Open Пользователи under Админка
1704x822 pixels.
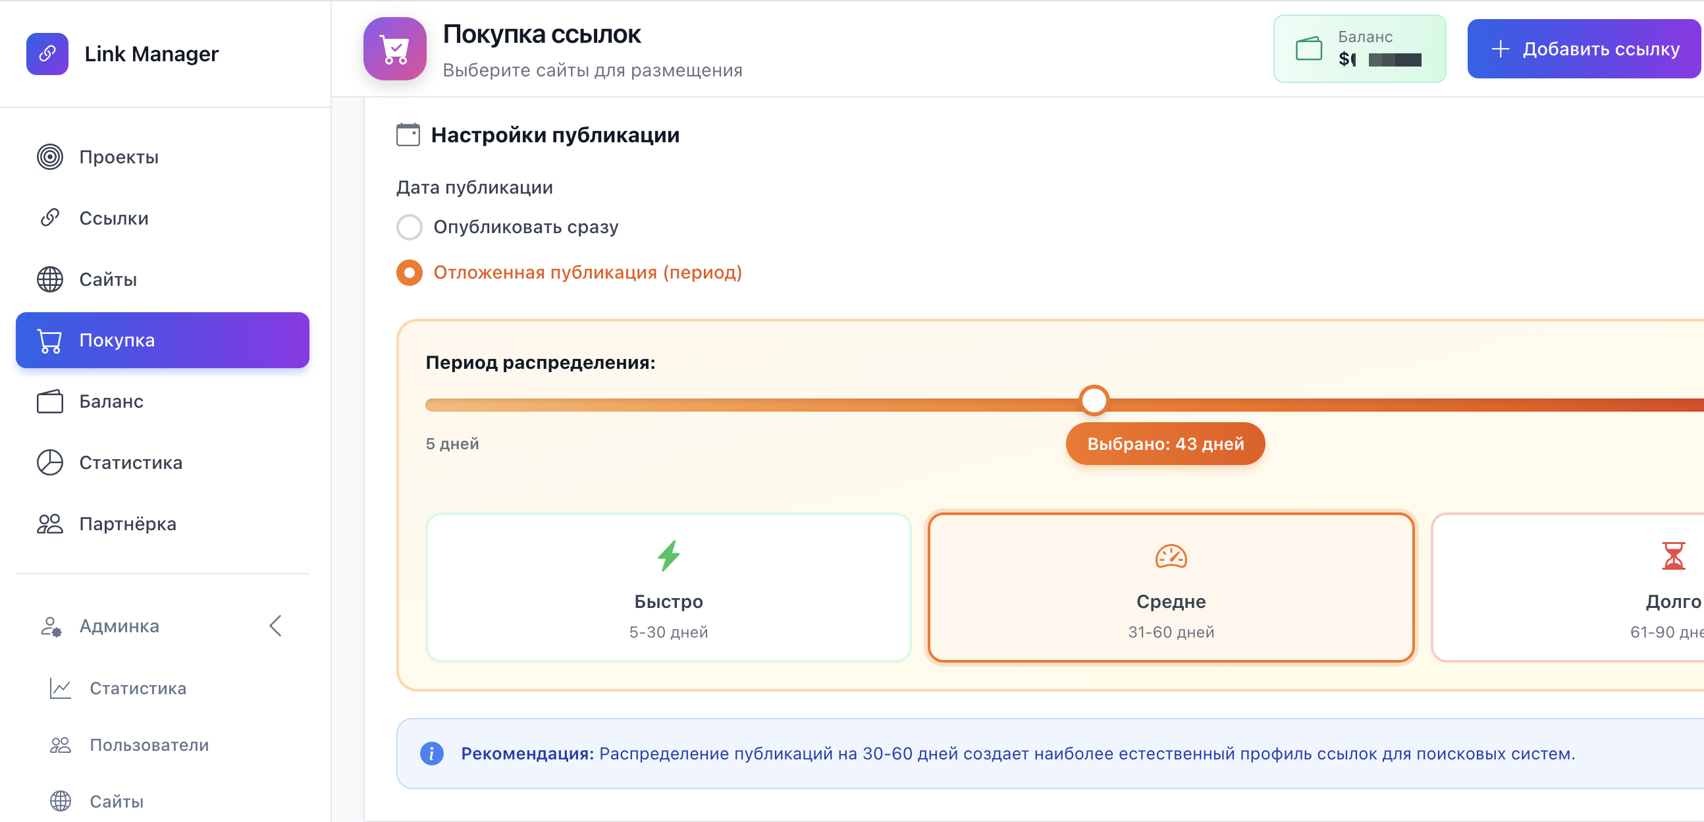(x=148, y=745)
